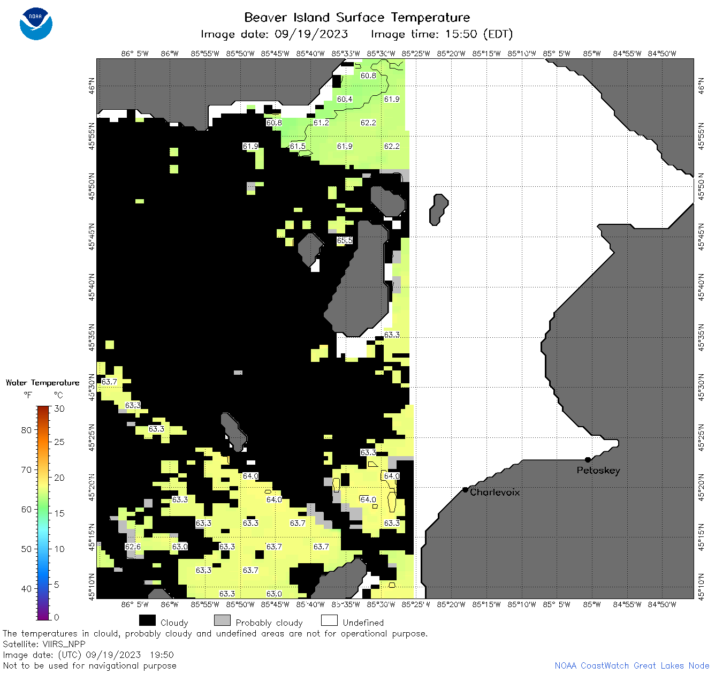The width and height of the screenshot is (715, 674).
Task: Click the white Undefined legend swatch
Action: [x=329, y=620]
